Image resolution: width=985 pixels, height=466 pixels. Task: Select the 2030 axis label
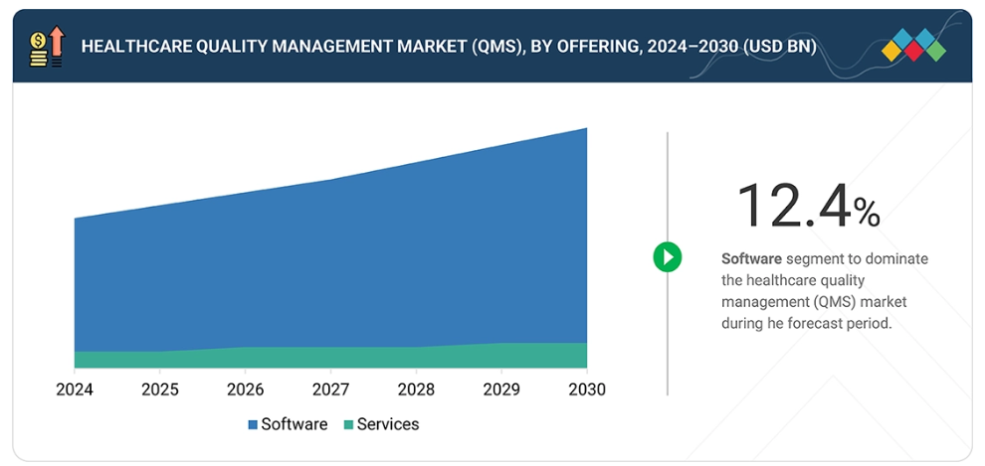[586, 389]
